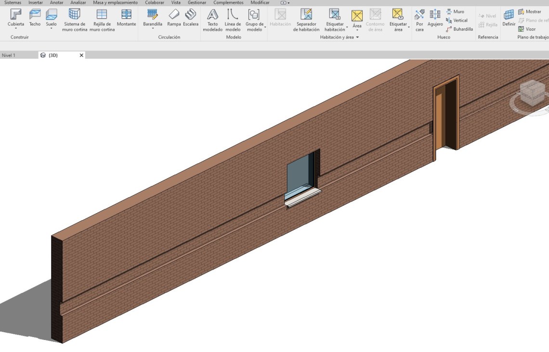Viewport: 549px width, 352px height.
Task: Toggle Mostrar work plane visibility
Action: 529,12
